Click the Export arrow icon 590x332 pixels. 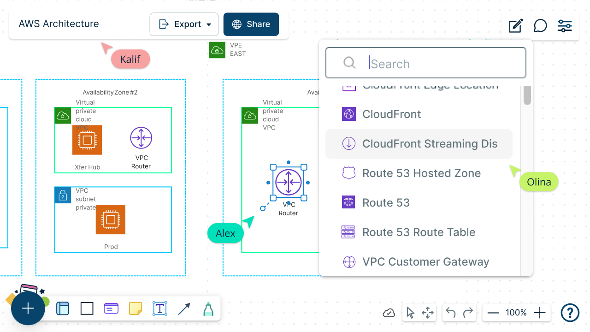(x=164, y=24)
